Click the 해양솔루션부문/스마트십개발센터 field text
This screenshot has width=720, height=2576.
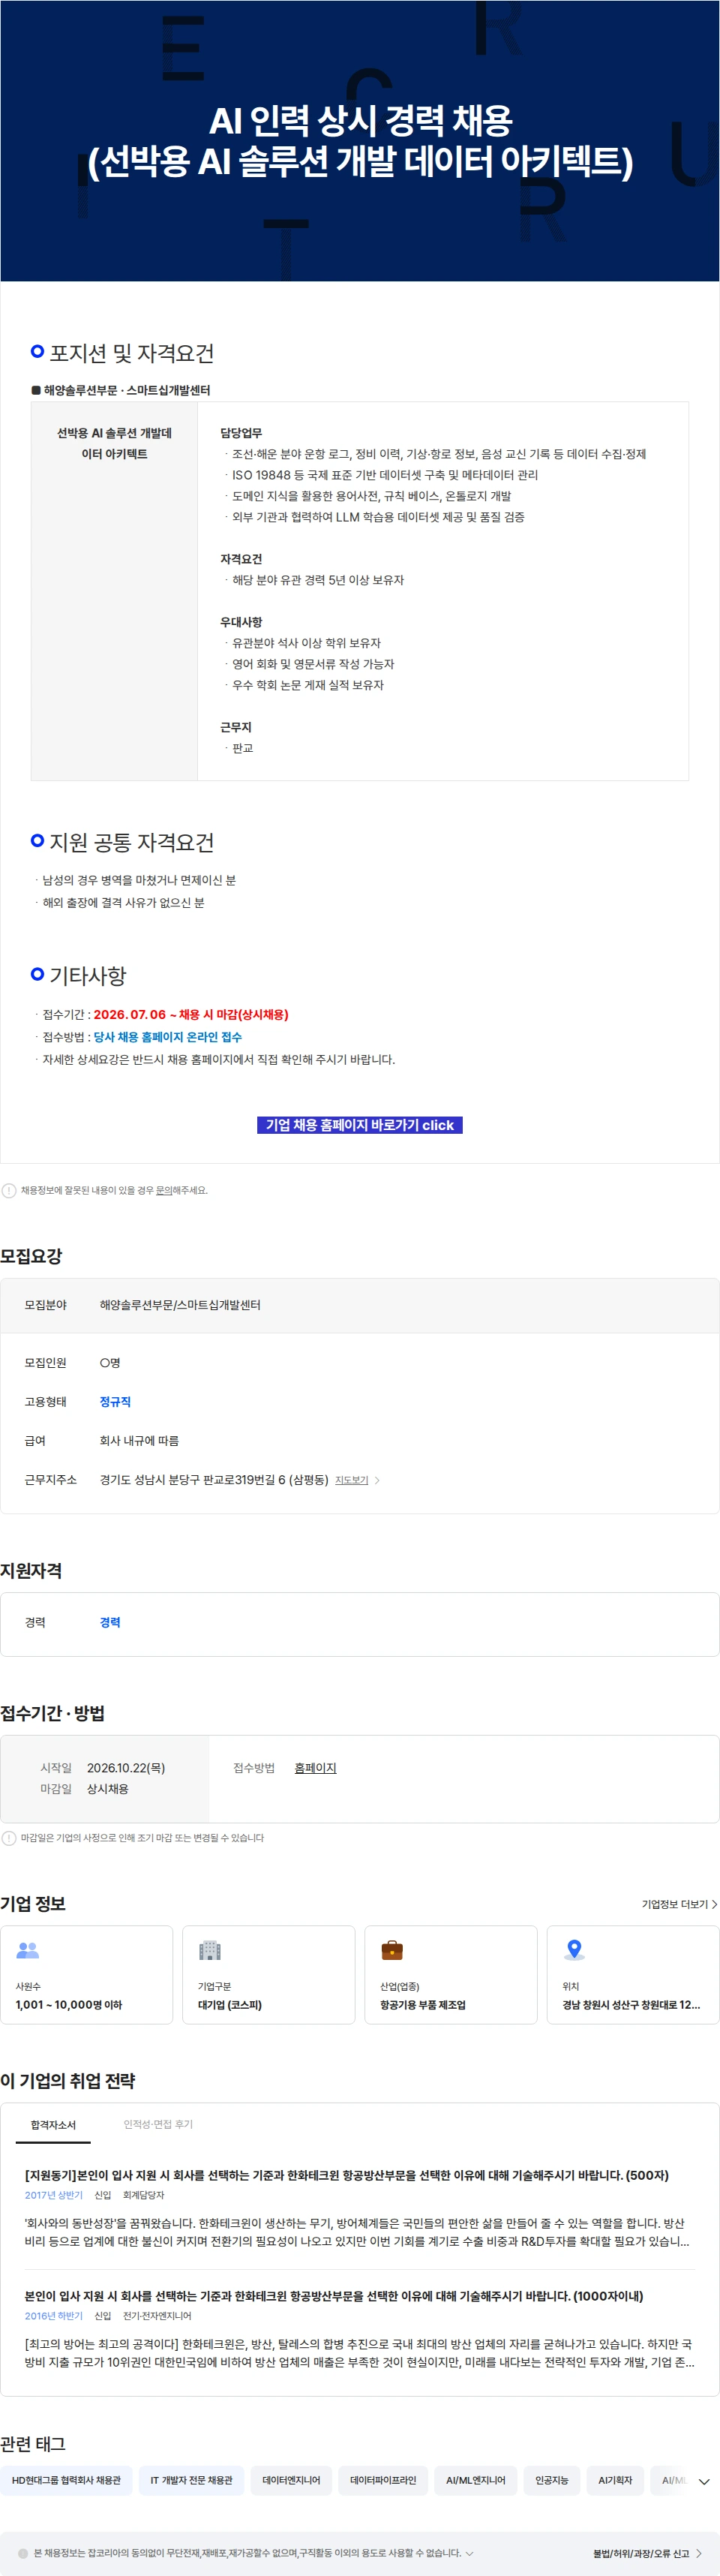point(180,1305)
